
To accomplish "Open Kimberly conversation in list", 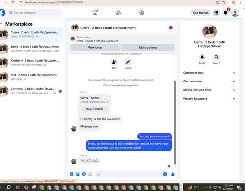I will (31, 63).
